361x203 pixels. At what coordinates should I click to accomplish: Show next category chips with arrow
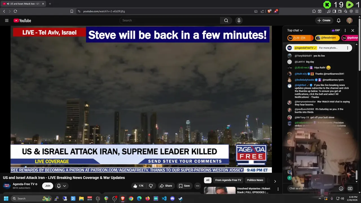275,181
